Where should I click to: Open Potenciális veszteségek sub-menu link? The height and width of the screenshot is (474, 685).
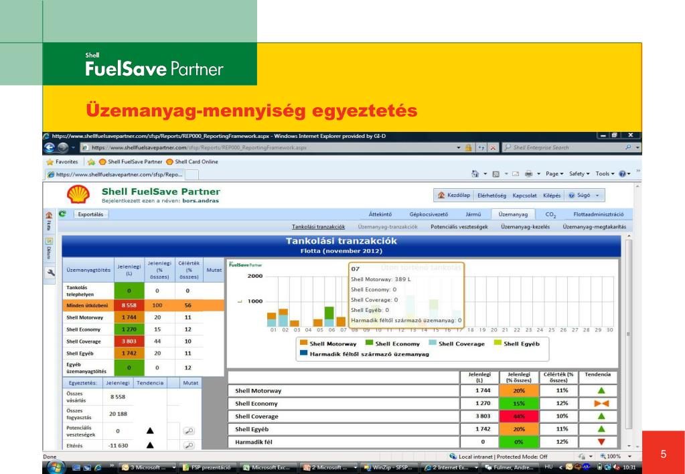click(x=459, y=227)
